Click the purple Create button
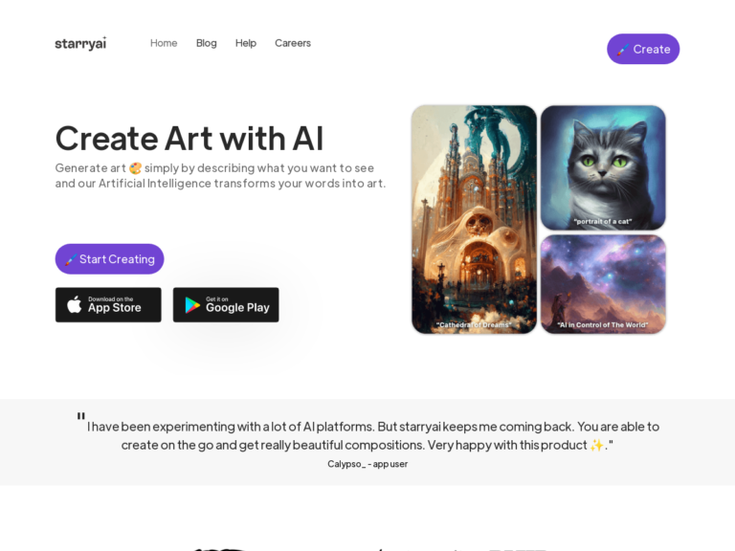The image size is (735, 551). pyautogui.click(x=643, y=49)
